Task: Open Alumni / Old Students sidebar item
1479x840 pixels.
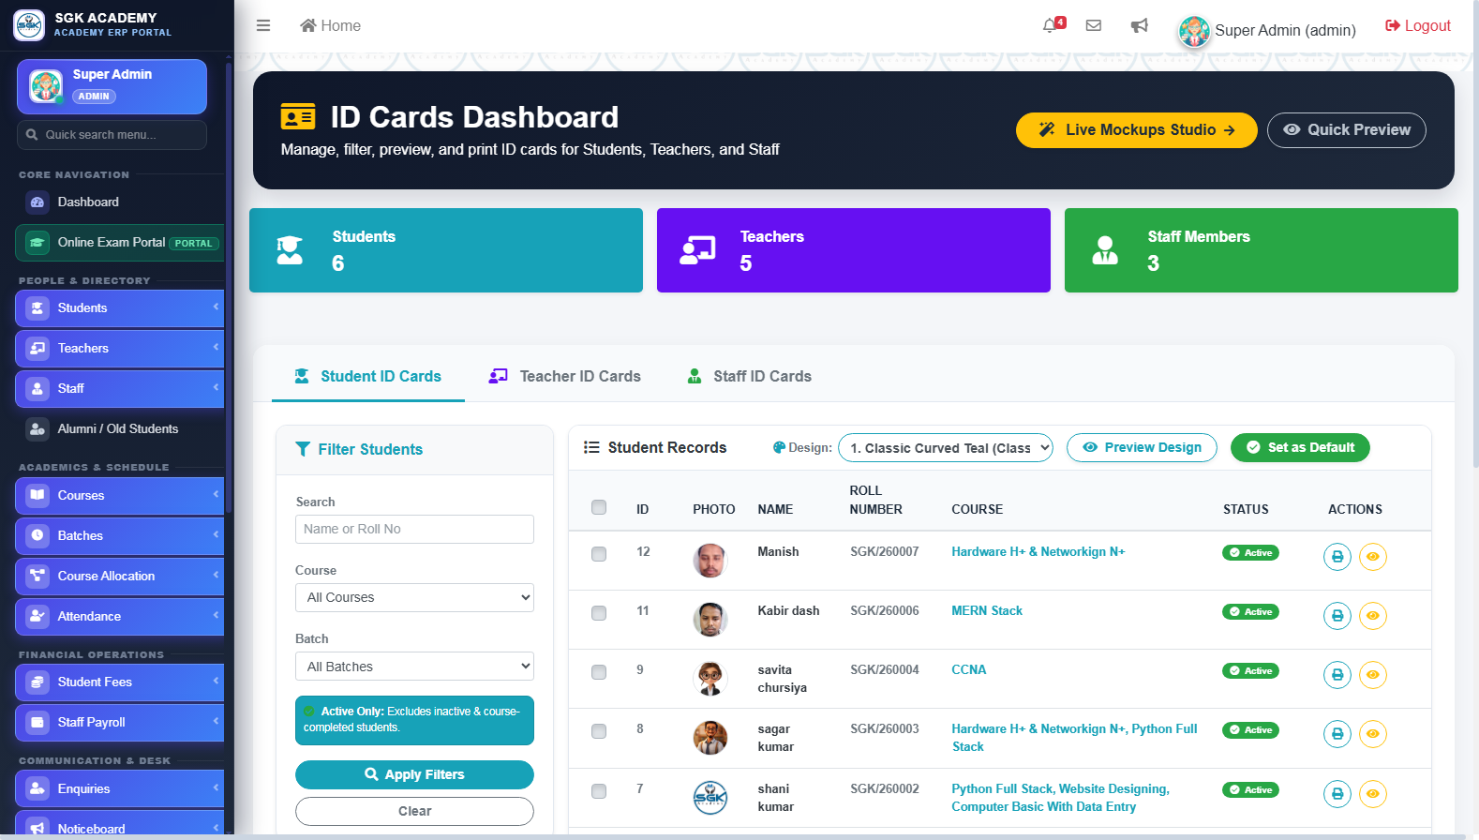Action: coord(120,428)
